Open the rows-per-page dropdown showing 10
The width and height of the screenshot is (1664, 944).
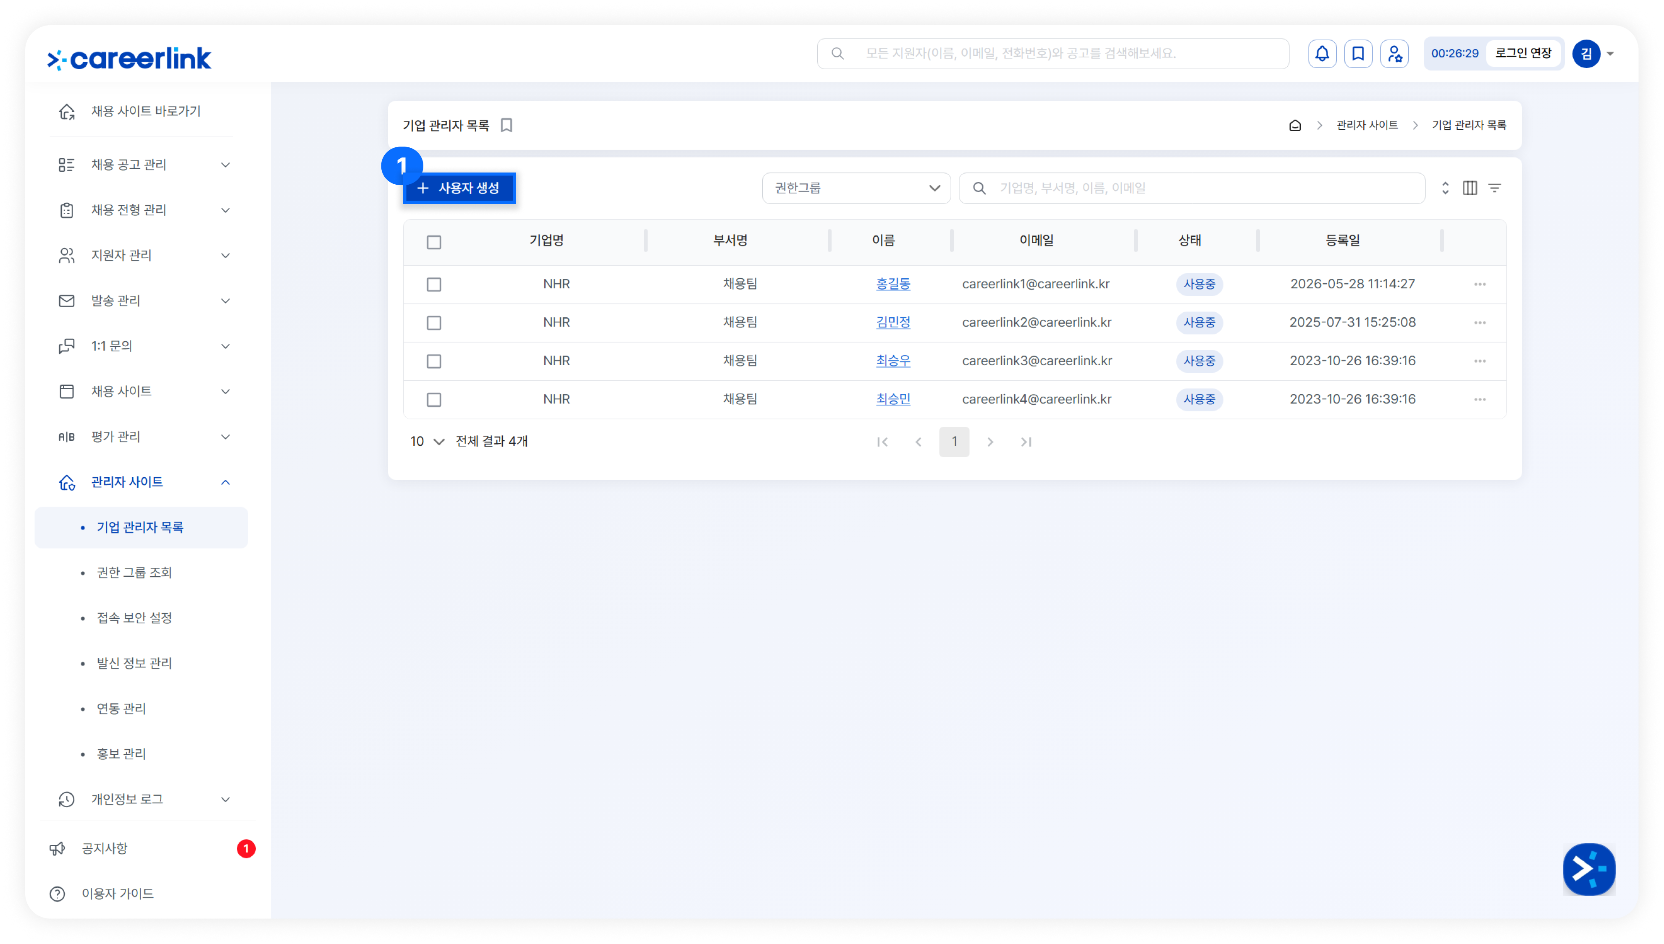[x=426, y=442]
